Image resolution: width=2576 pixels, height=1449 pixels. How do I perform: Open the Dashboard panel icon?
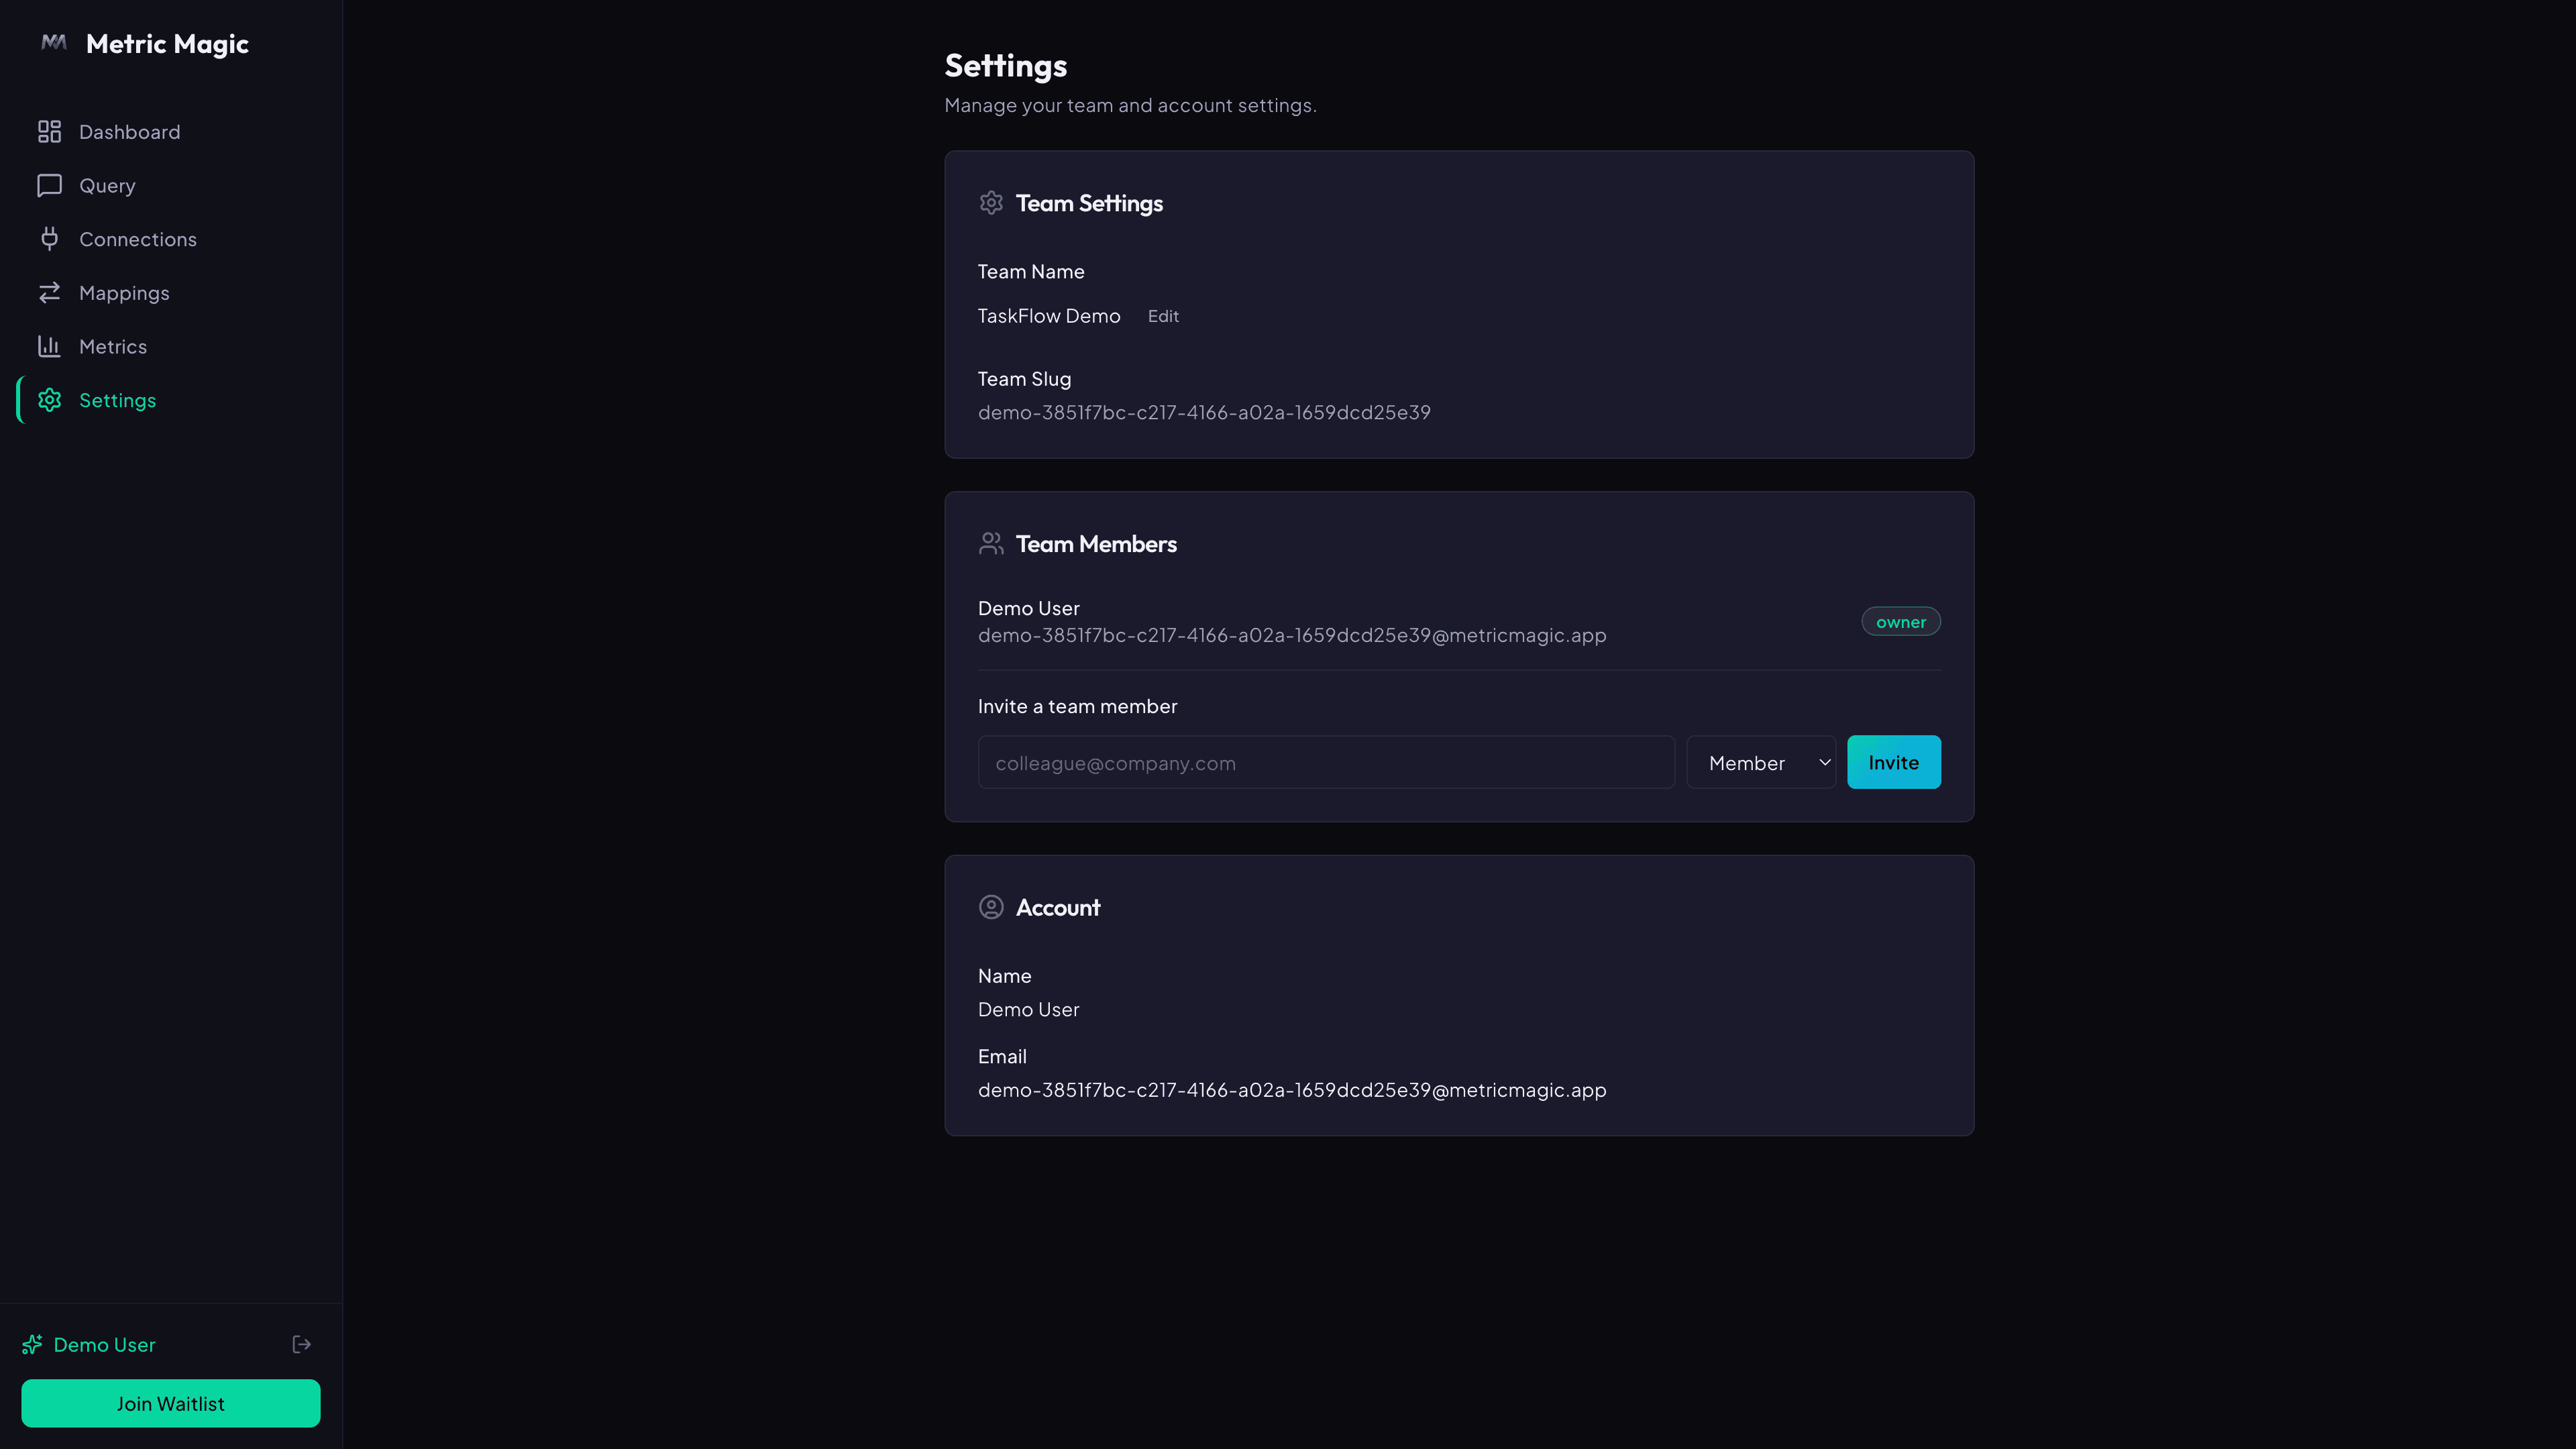click(50, 131)
